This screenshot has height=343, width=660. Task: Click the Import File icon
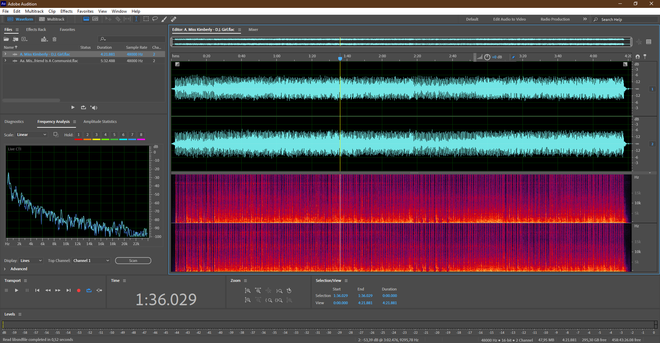15,39
